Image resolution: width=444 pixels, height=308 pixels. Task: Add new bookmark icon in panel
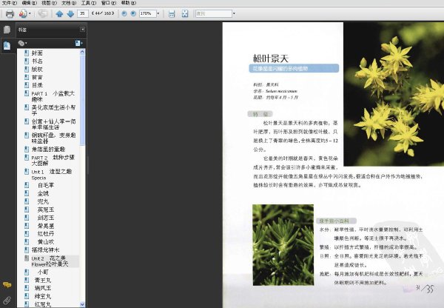click(x=78, y=43)
